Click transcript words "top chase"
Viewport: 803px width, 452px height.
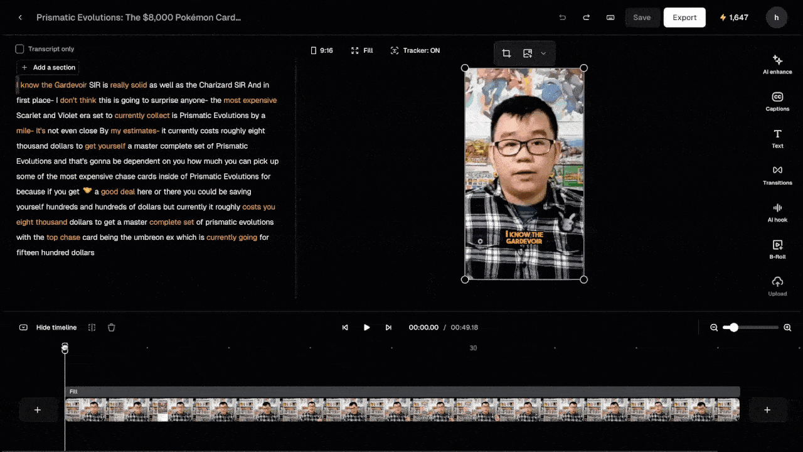coord(63,237)
